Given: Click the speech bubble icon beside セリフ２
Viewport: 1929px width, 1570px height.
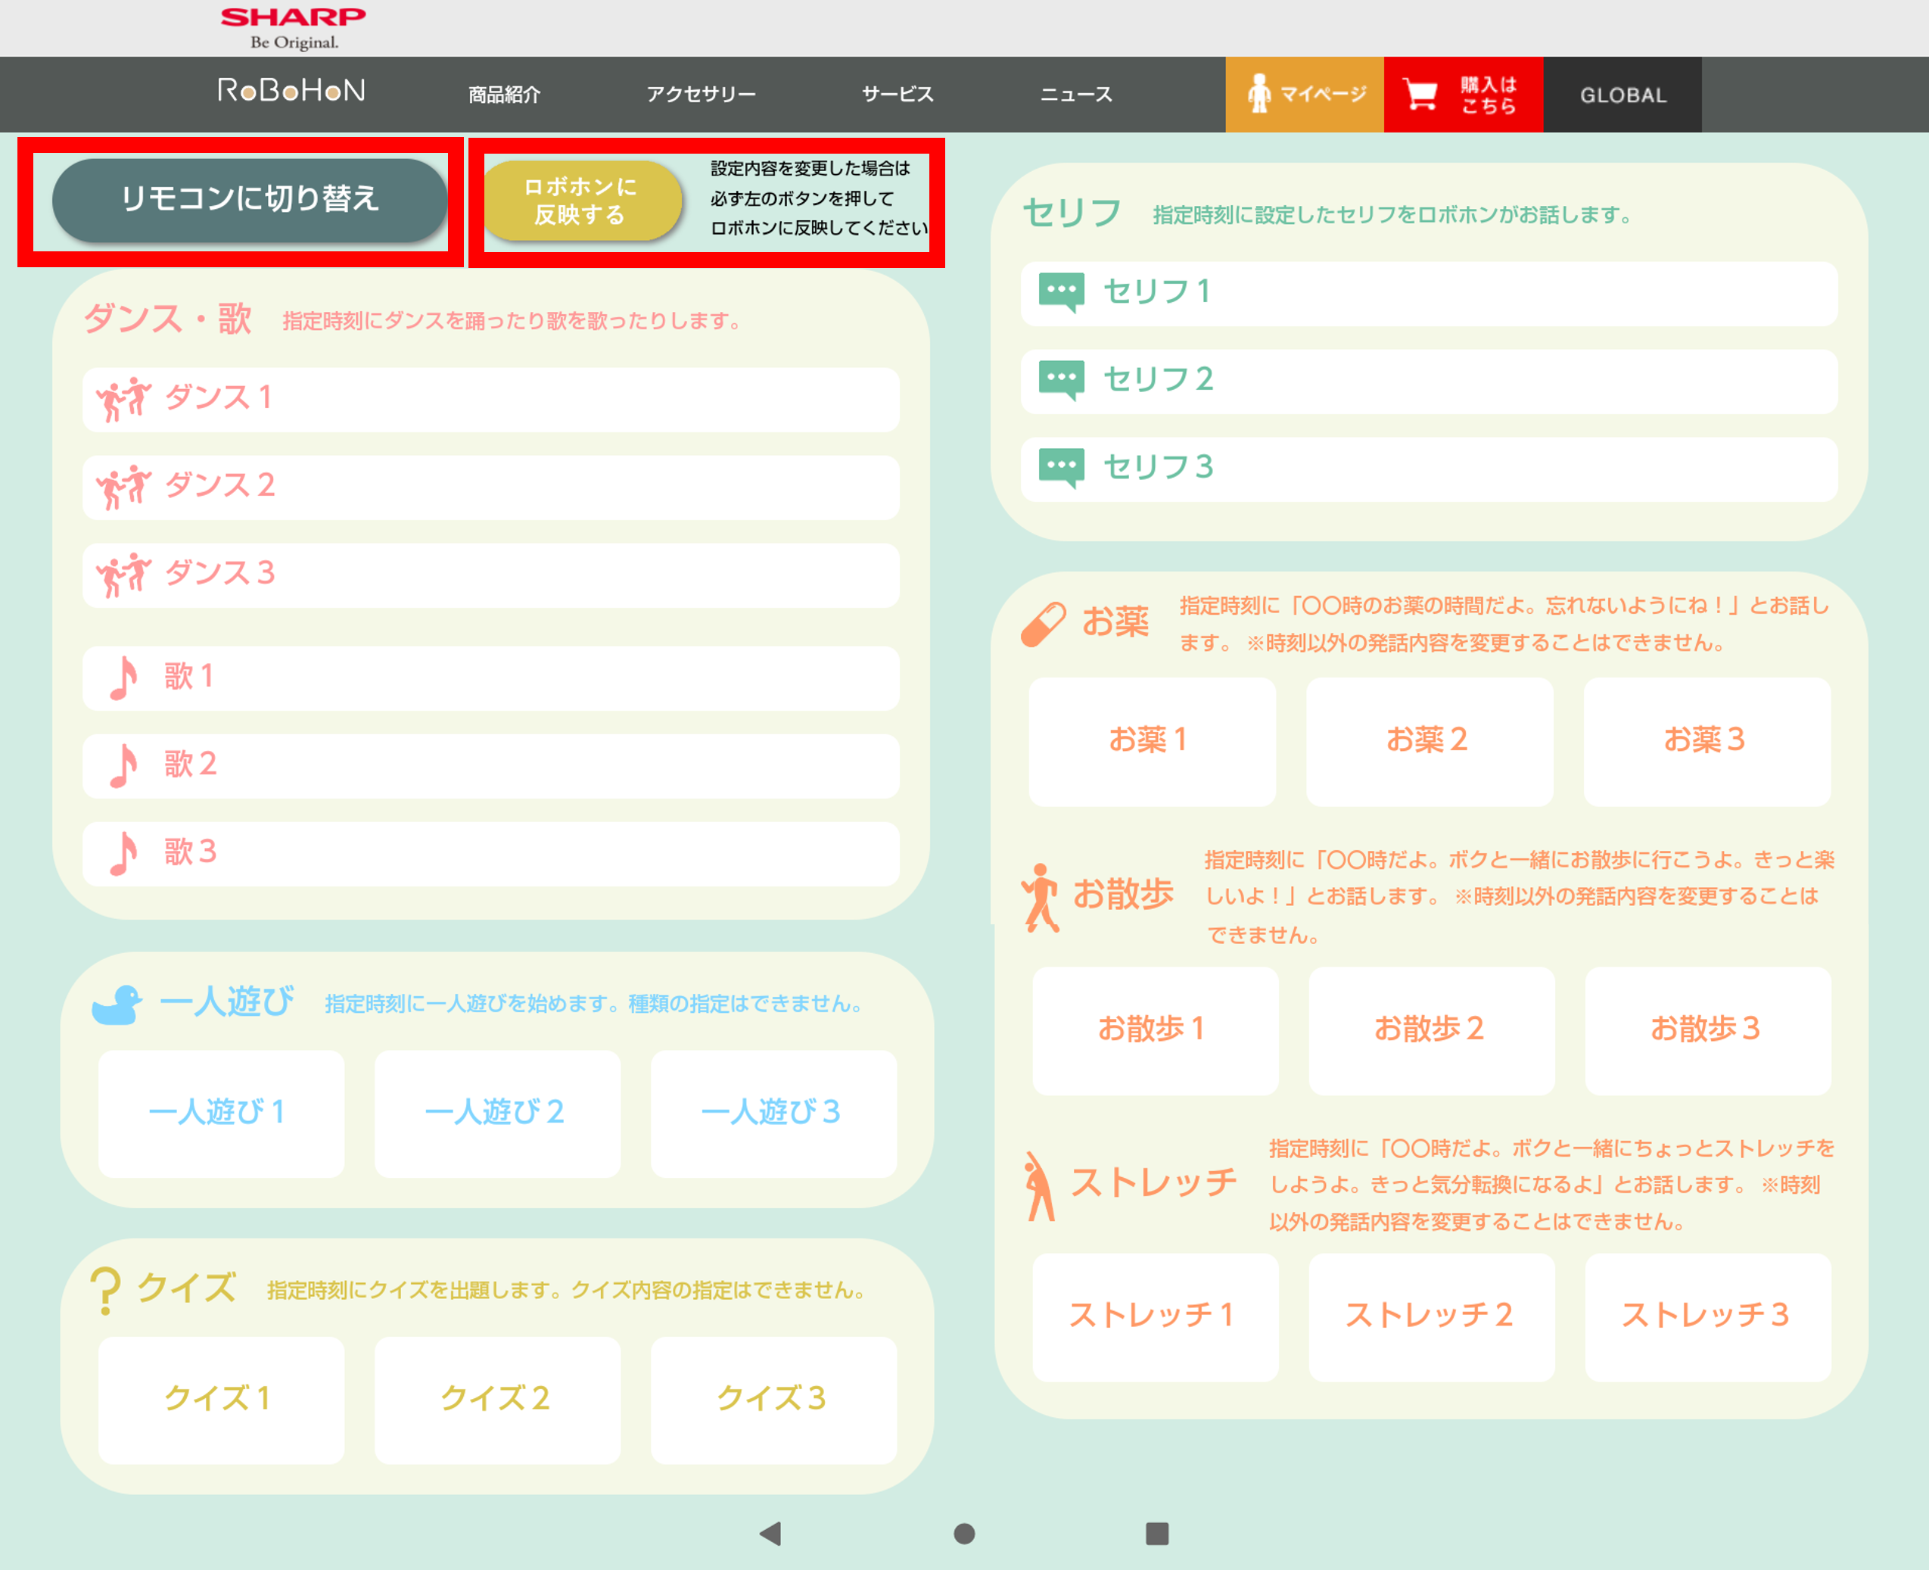Looking at the screenshot, I should point(1061,381).
